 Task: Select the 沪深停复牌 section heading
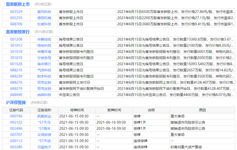pyautogui.click(x=16, y=103)
